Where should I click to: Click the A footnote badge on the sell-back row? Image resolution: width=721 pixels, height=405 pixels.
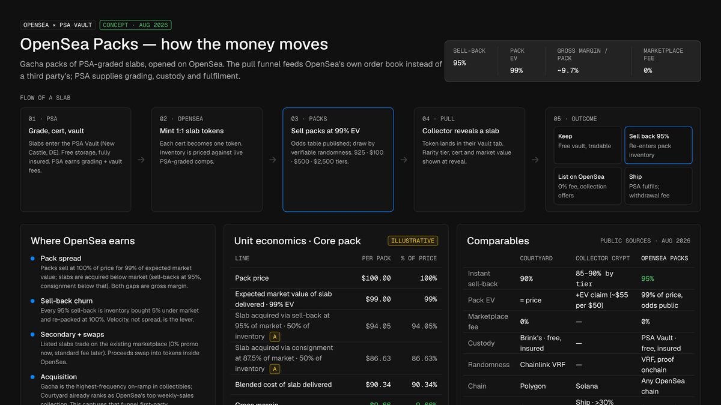[x=275, y=337]
